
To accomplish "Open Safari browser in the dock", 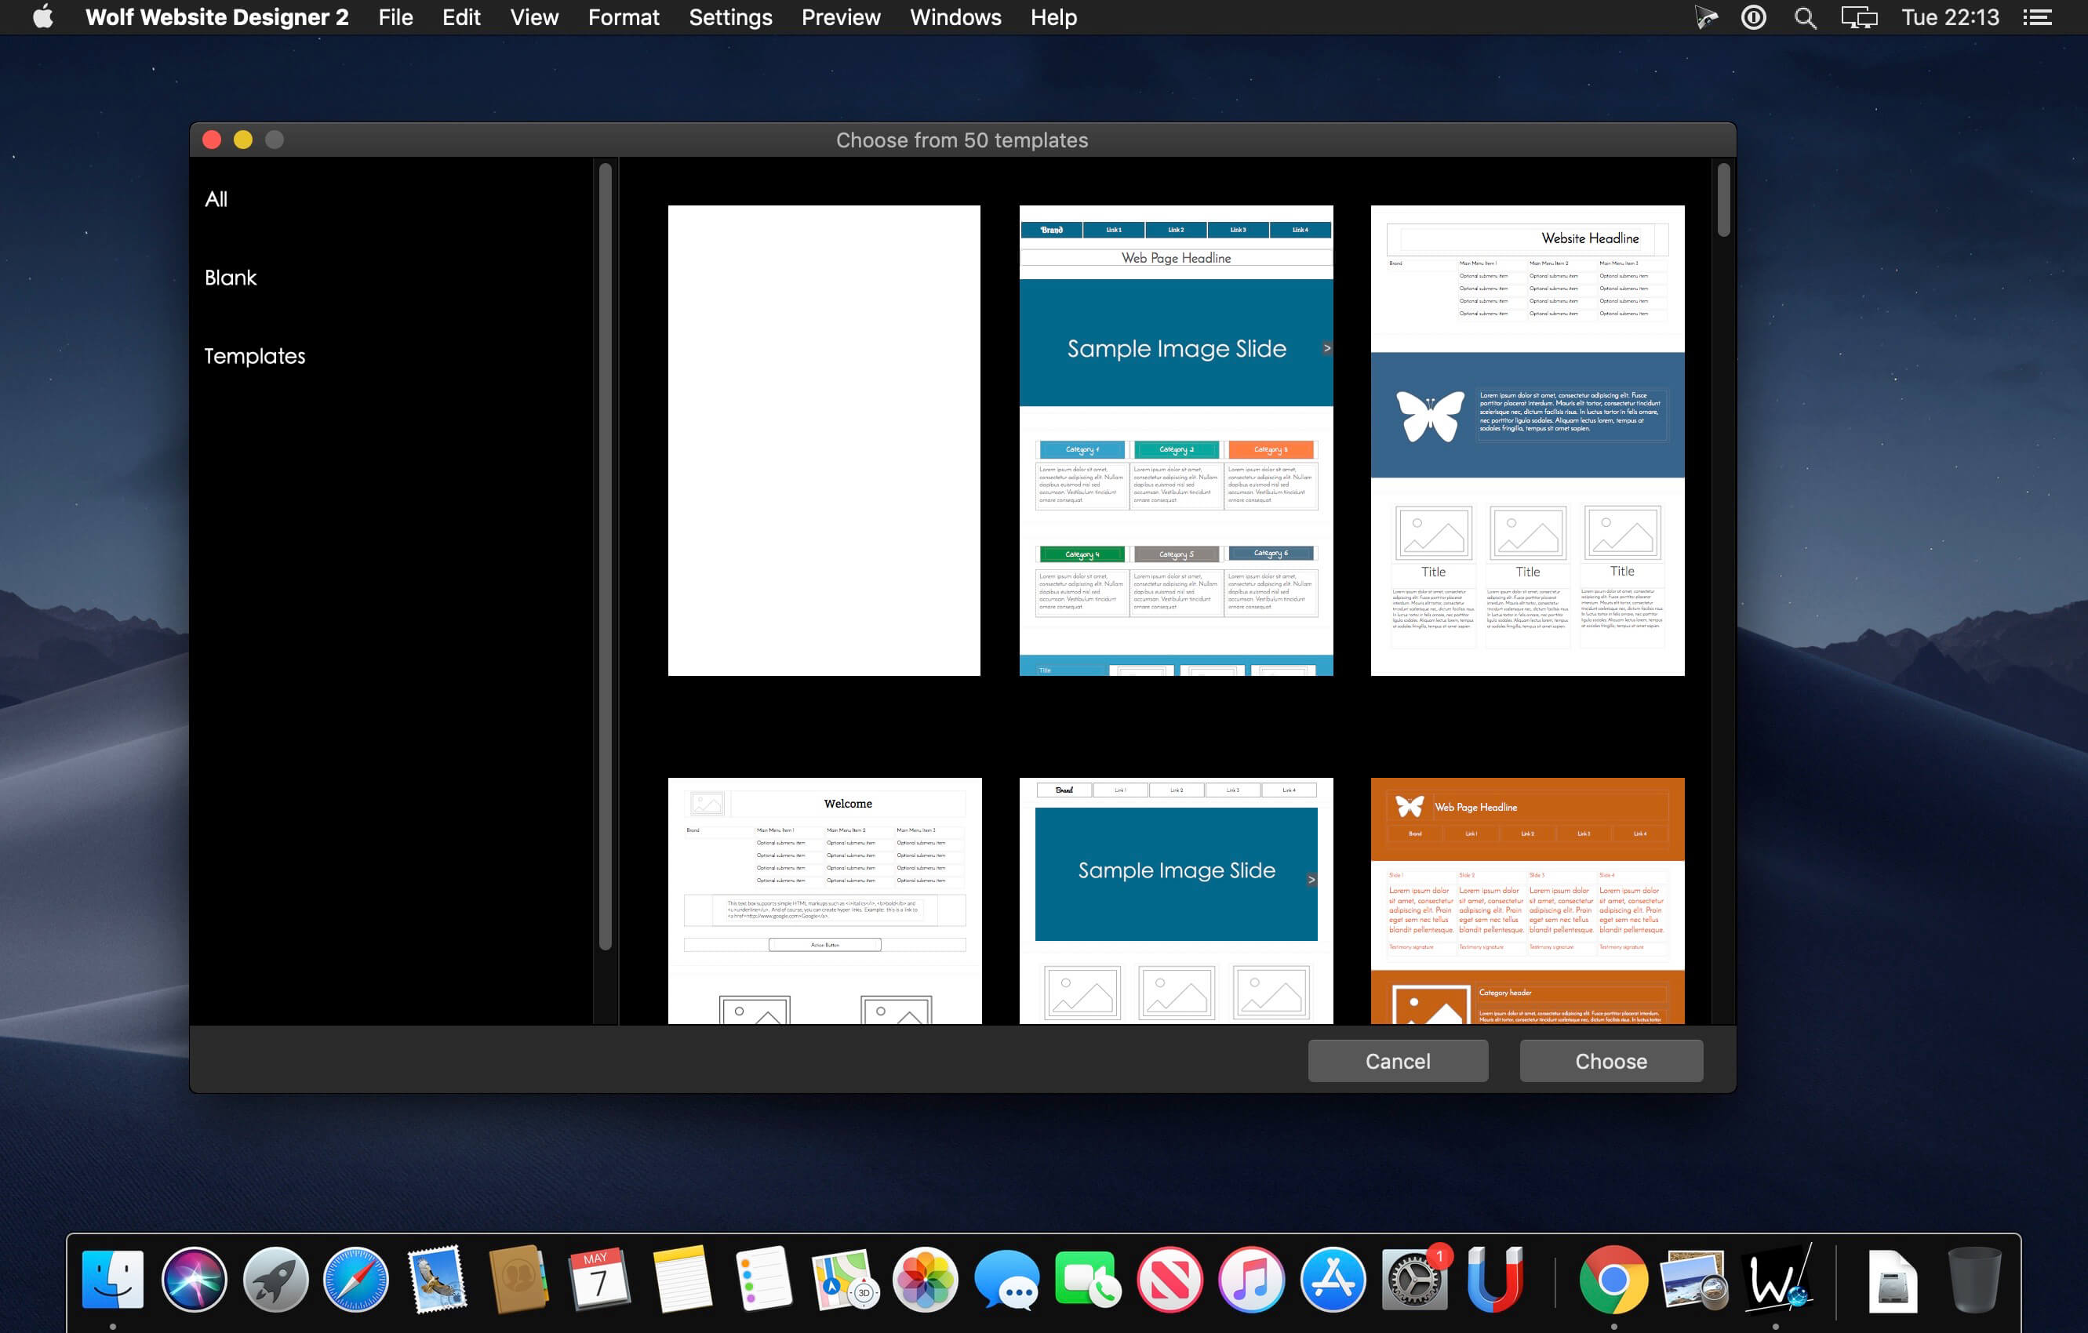I will (355, 1279).
